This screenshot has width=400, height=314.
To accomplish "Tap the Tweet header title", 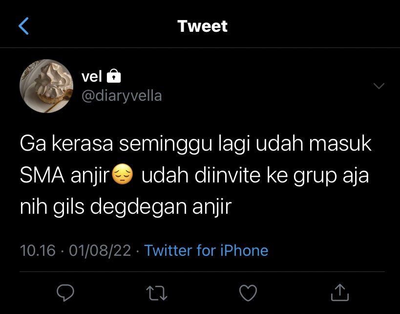I will [x=202, y=26].
